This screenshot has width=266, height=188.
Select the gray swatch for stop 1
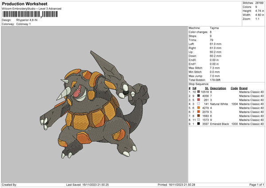click(x=199, y=92)
